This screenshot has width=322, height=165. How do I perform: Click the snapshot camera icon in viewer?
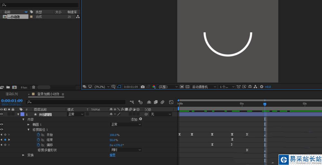(x=143, y=87)
